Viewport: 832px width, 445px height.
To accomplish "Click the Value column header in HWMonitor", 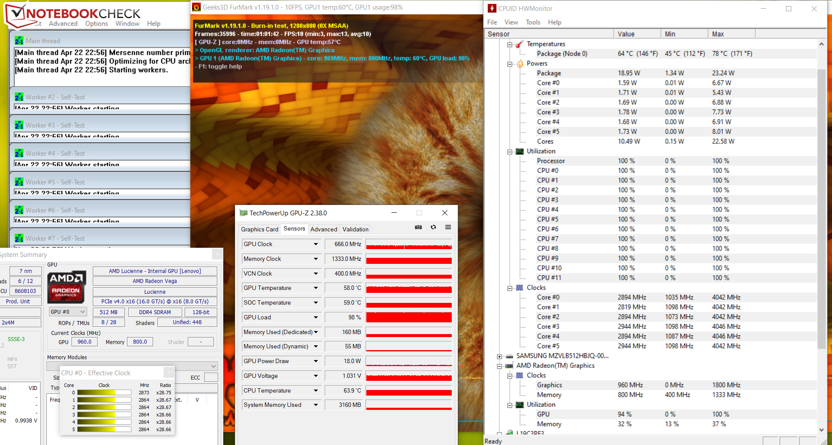I will [x=637, y=34].
